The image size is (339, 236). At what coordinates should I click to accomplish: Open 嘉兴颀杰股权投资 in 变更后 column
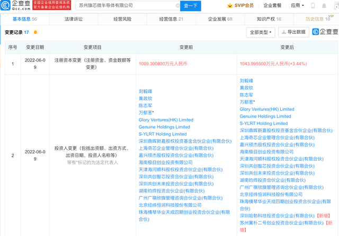277,145
